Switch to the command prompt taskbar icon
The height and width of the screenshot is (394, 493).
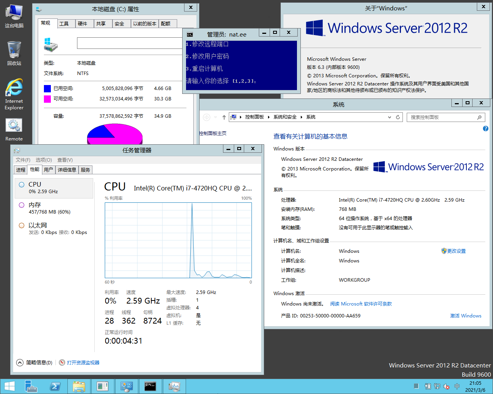(150, 386)
